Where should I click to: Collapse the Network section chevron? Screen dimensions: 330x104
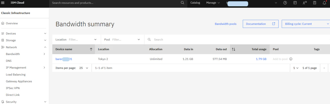pyautogui.click(x=45, y=47)
